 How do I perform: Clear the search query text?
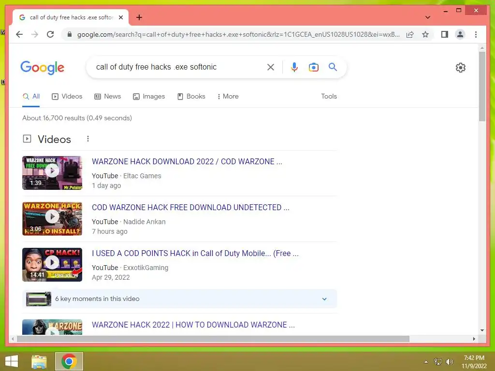[271, 67]
